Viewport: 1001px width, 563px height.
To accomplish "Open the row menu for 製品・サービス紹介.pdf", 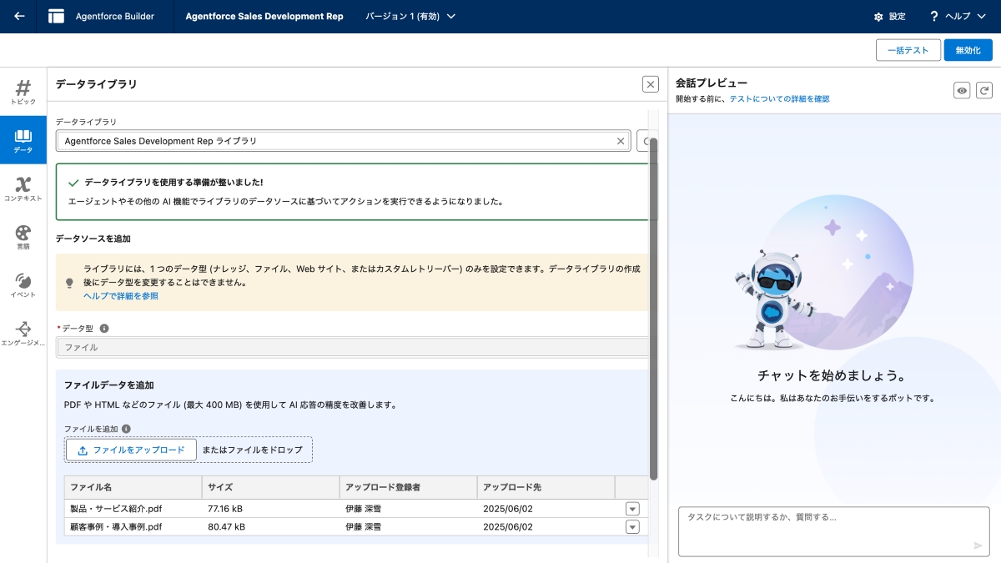I will pyautogui.click(x=632, y=509).
